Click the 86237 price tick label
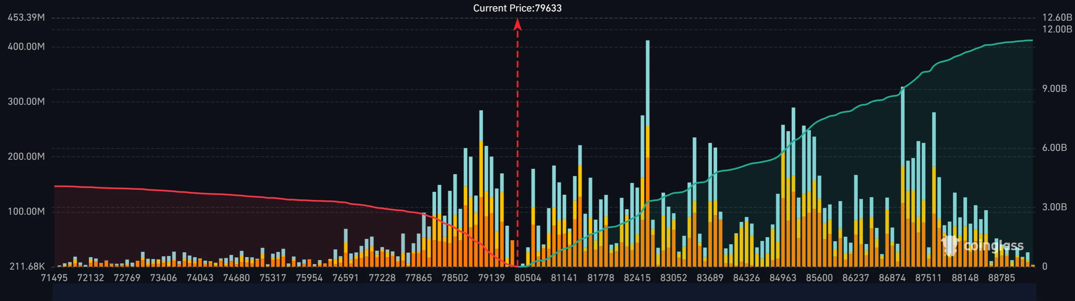This screenshot has height=301, width=1075. pos(856,278)
